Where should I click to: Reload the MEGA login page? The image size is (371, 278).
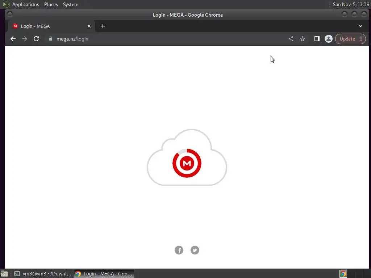[36, 39]
